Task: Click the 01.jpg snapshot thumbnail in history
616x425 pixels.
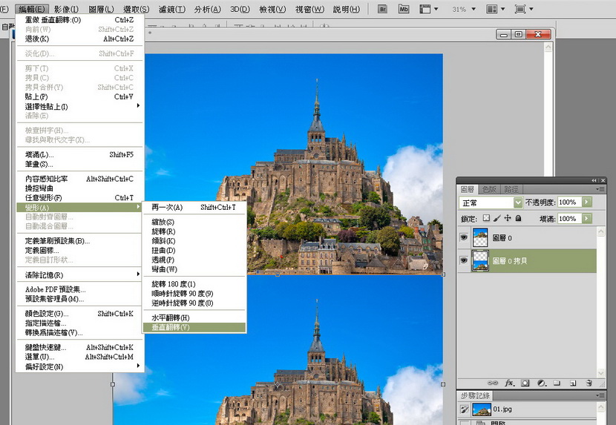Action: tap(482, 409)
